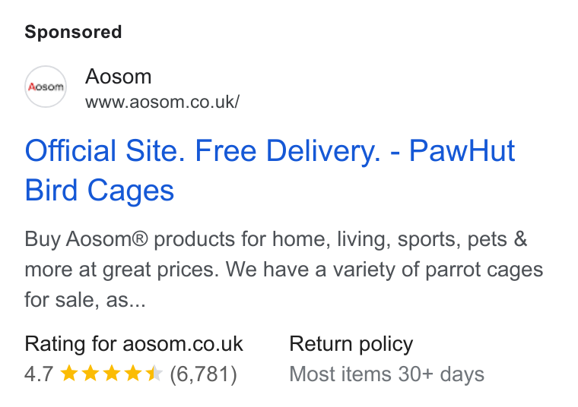This screenshot has height=407, width=578.
Task: Open the 6,781 reviews count
Action: point(203,374)
